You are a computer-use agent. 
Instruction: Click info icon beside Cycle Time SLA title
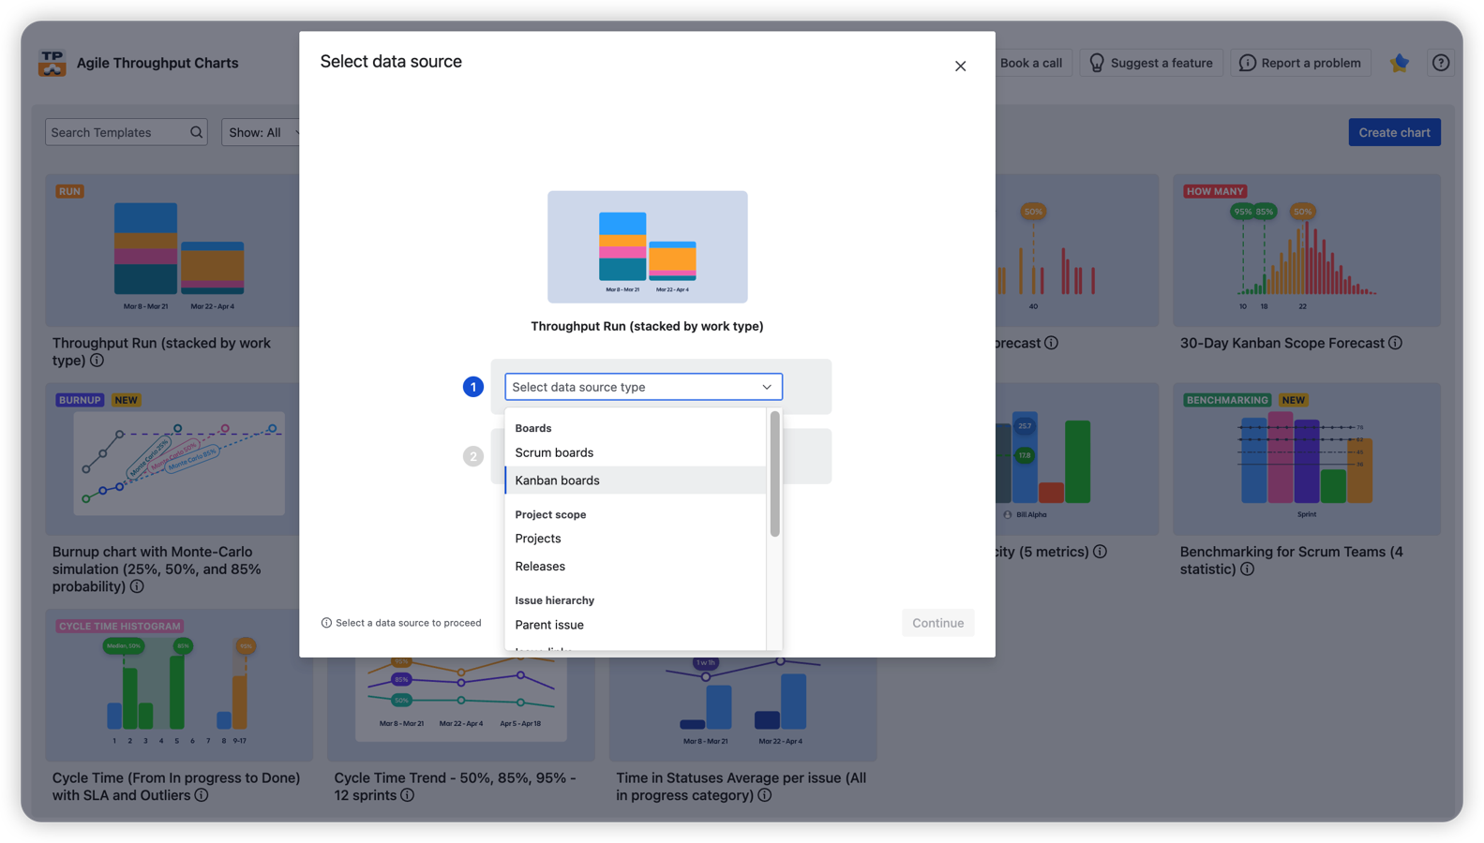(202, 796)
